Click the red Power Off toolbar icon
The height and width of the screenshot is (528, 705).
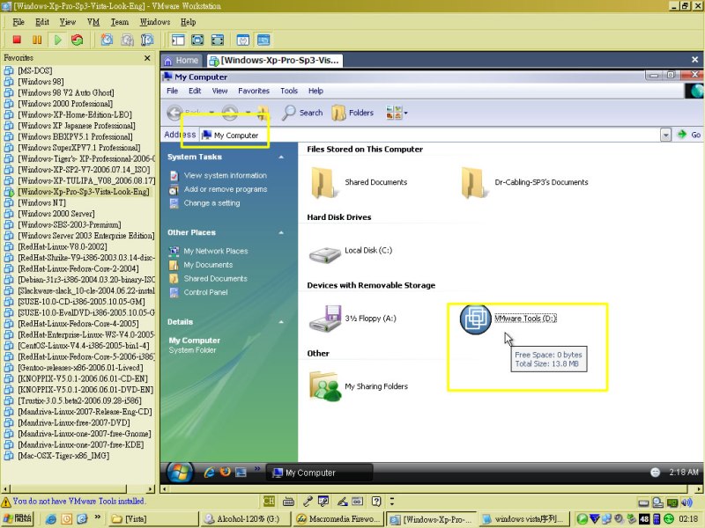[17, 40]
